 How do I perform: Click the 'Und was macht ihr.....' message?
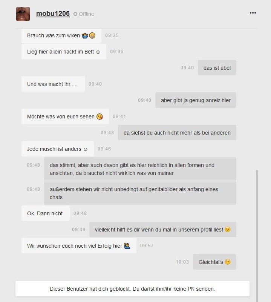[53, 84]
